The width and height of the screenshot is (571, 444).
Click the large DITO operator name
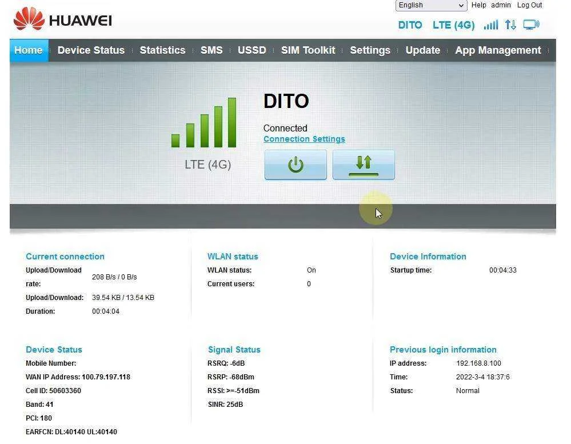[x=286, y=101]
